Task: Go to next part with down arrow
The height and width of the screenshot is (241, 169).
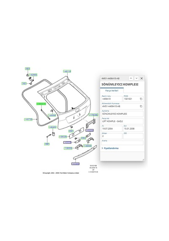Action: point(136,78)
